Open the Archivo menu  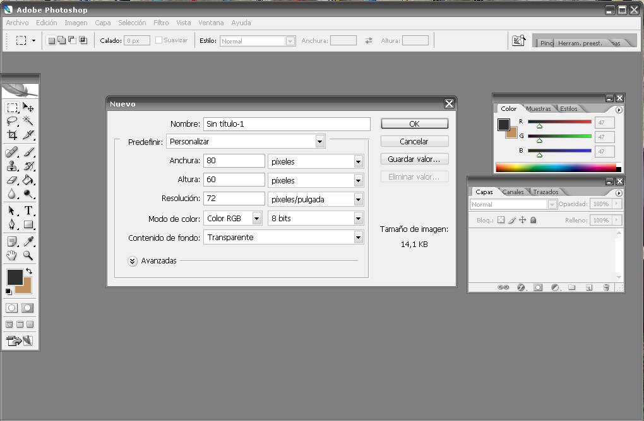(x=17, y=23)
